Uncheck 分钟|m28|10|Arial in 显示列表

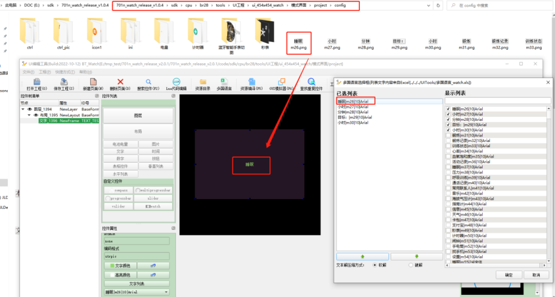[448, 120]
